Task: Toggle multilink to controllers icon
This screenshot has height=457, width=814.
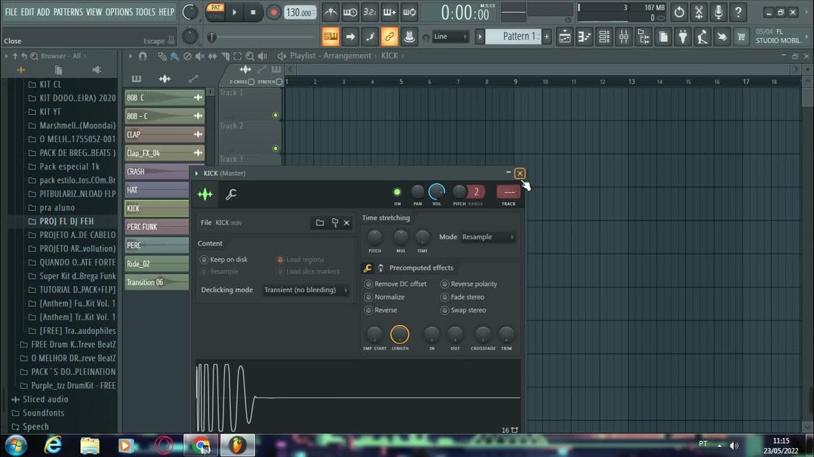Action: (x=410, y=37)
